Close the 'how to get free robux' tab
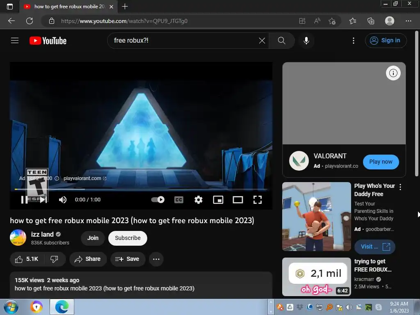Viewport: 420px width, 315px height. pyautogui.click(x=112, y=7)
